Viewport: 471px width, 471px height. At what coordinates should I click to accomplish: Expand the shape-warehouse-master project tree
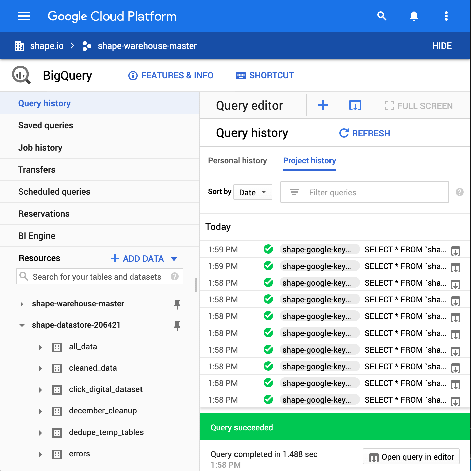[x=22, y=304]
